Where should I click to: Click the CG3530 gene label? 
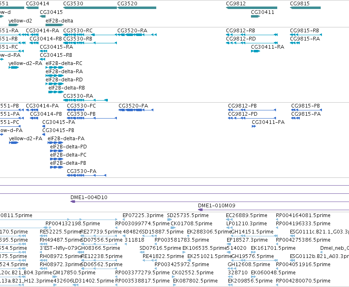[x=73, y=4]
